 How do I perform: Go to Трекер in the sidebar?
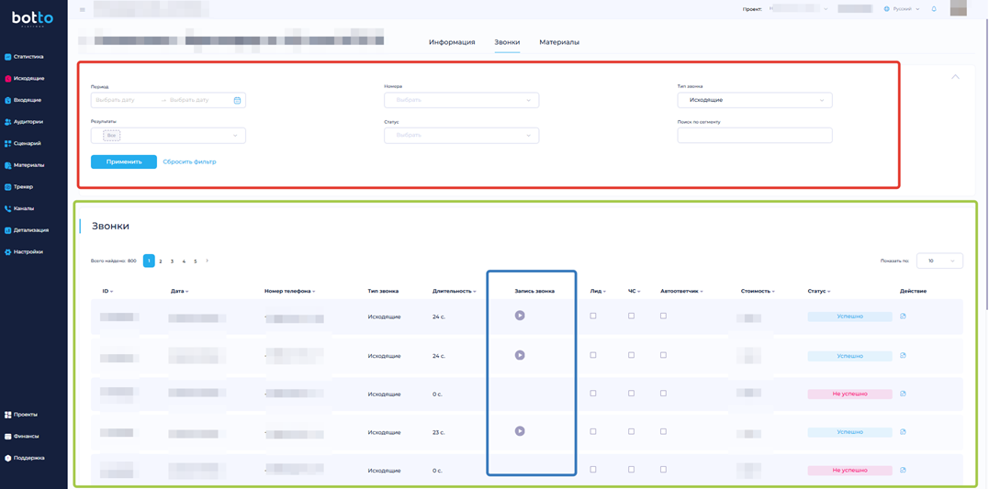23,187
